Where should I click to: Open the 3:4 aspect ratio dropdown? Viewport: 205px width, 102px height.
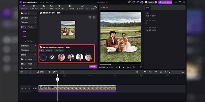coord(128,67)
